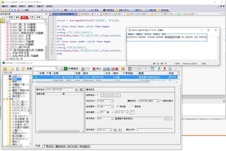The height and width of the screenshot is (151, 226).
Task: Click the 停止 (Stop) strategy button
Action: (96, 69)
